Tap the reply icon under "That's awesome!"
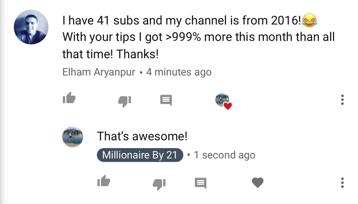 201,183
